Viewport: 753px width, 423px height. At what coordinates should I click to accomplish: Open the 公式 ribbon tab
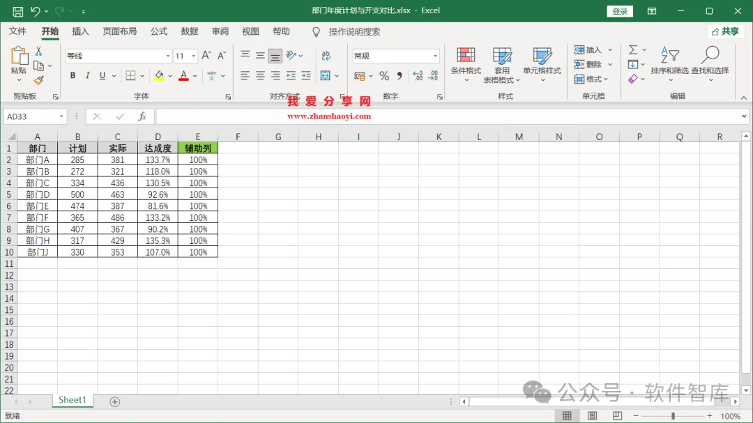click(159, 31)
